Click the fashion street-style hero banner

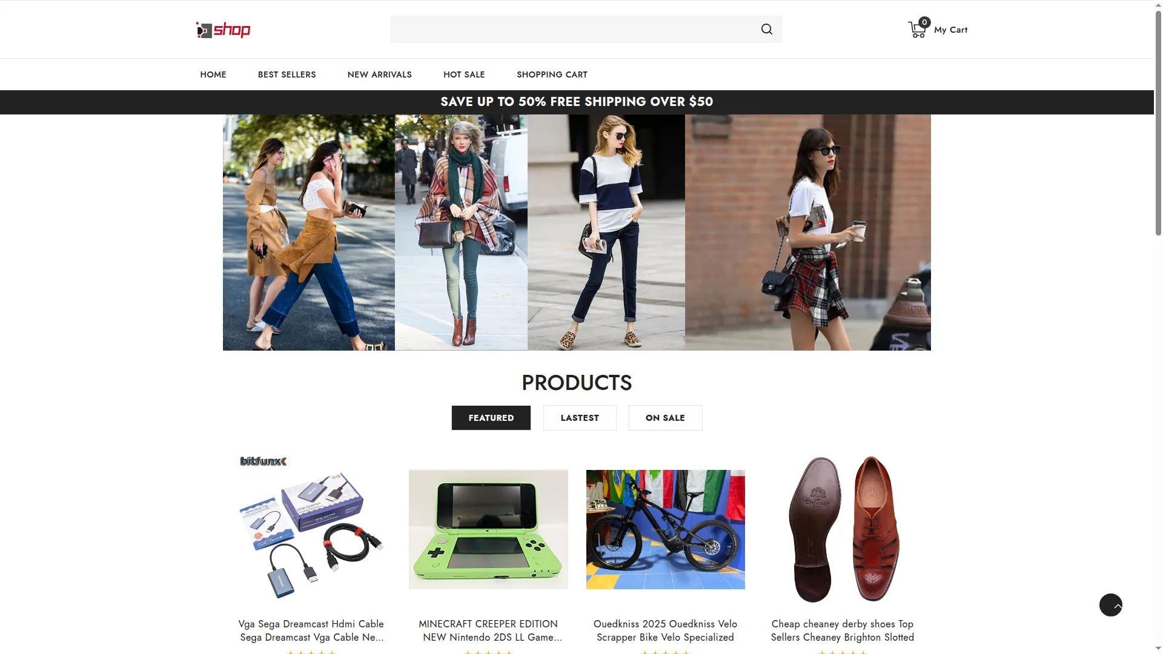click(577, 233)
